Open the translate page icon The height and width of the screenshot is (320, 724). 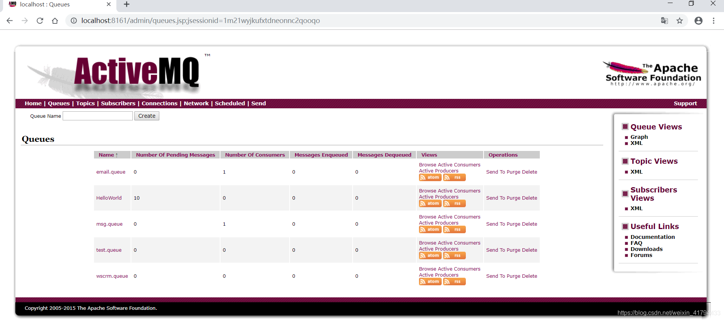coord(664,21)
